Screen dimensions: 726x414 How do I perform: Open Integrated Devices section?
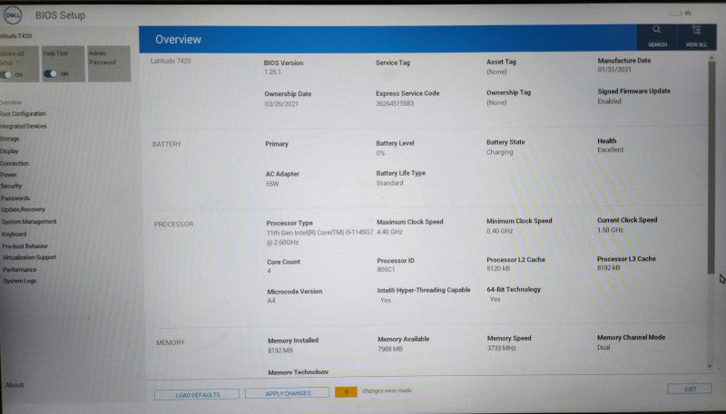(x=24, y=126)
